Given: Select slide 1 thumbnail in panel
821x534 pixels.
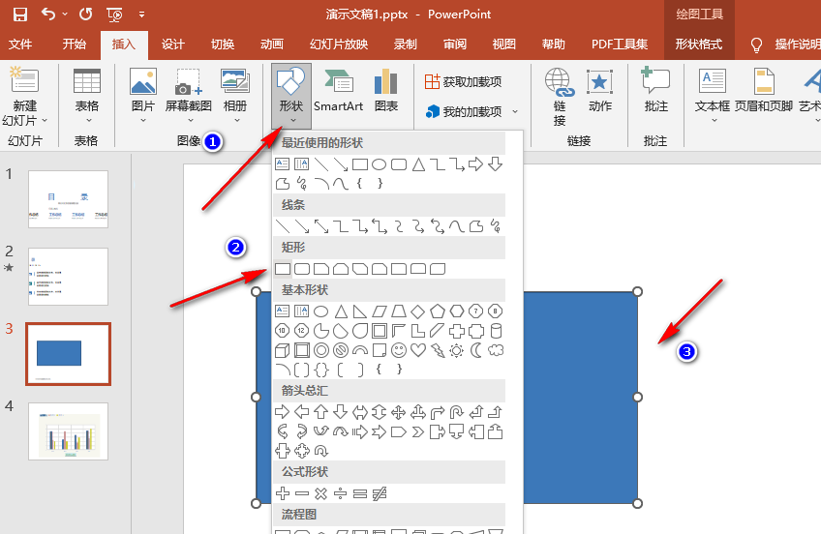Looking at the screenshot, I should tap(68, 198).
